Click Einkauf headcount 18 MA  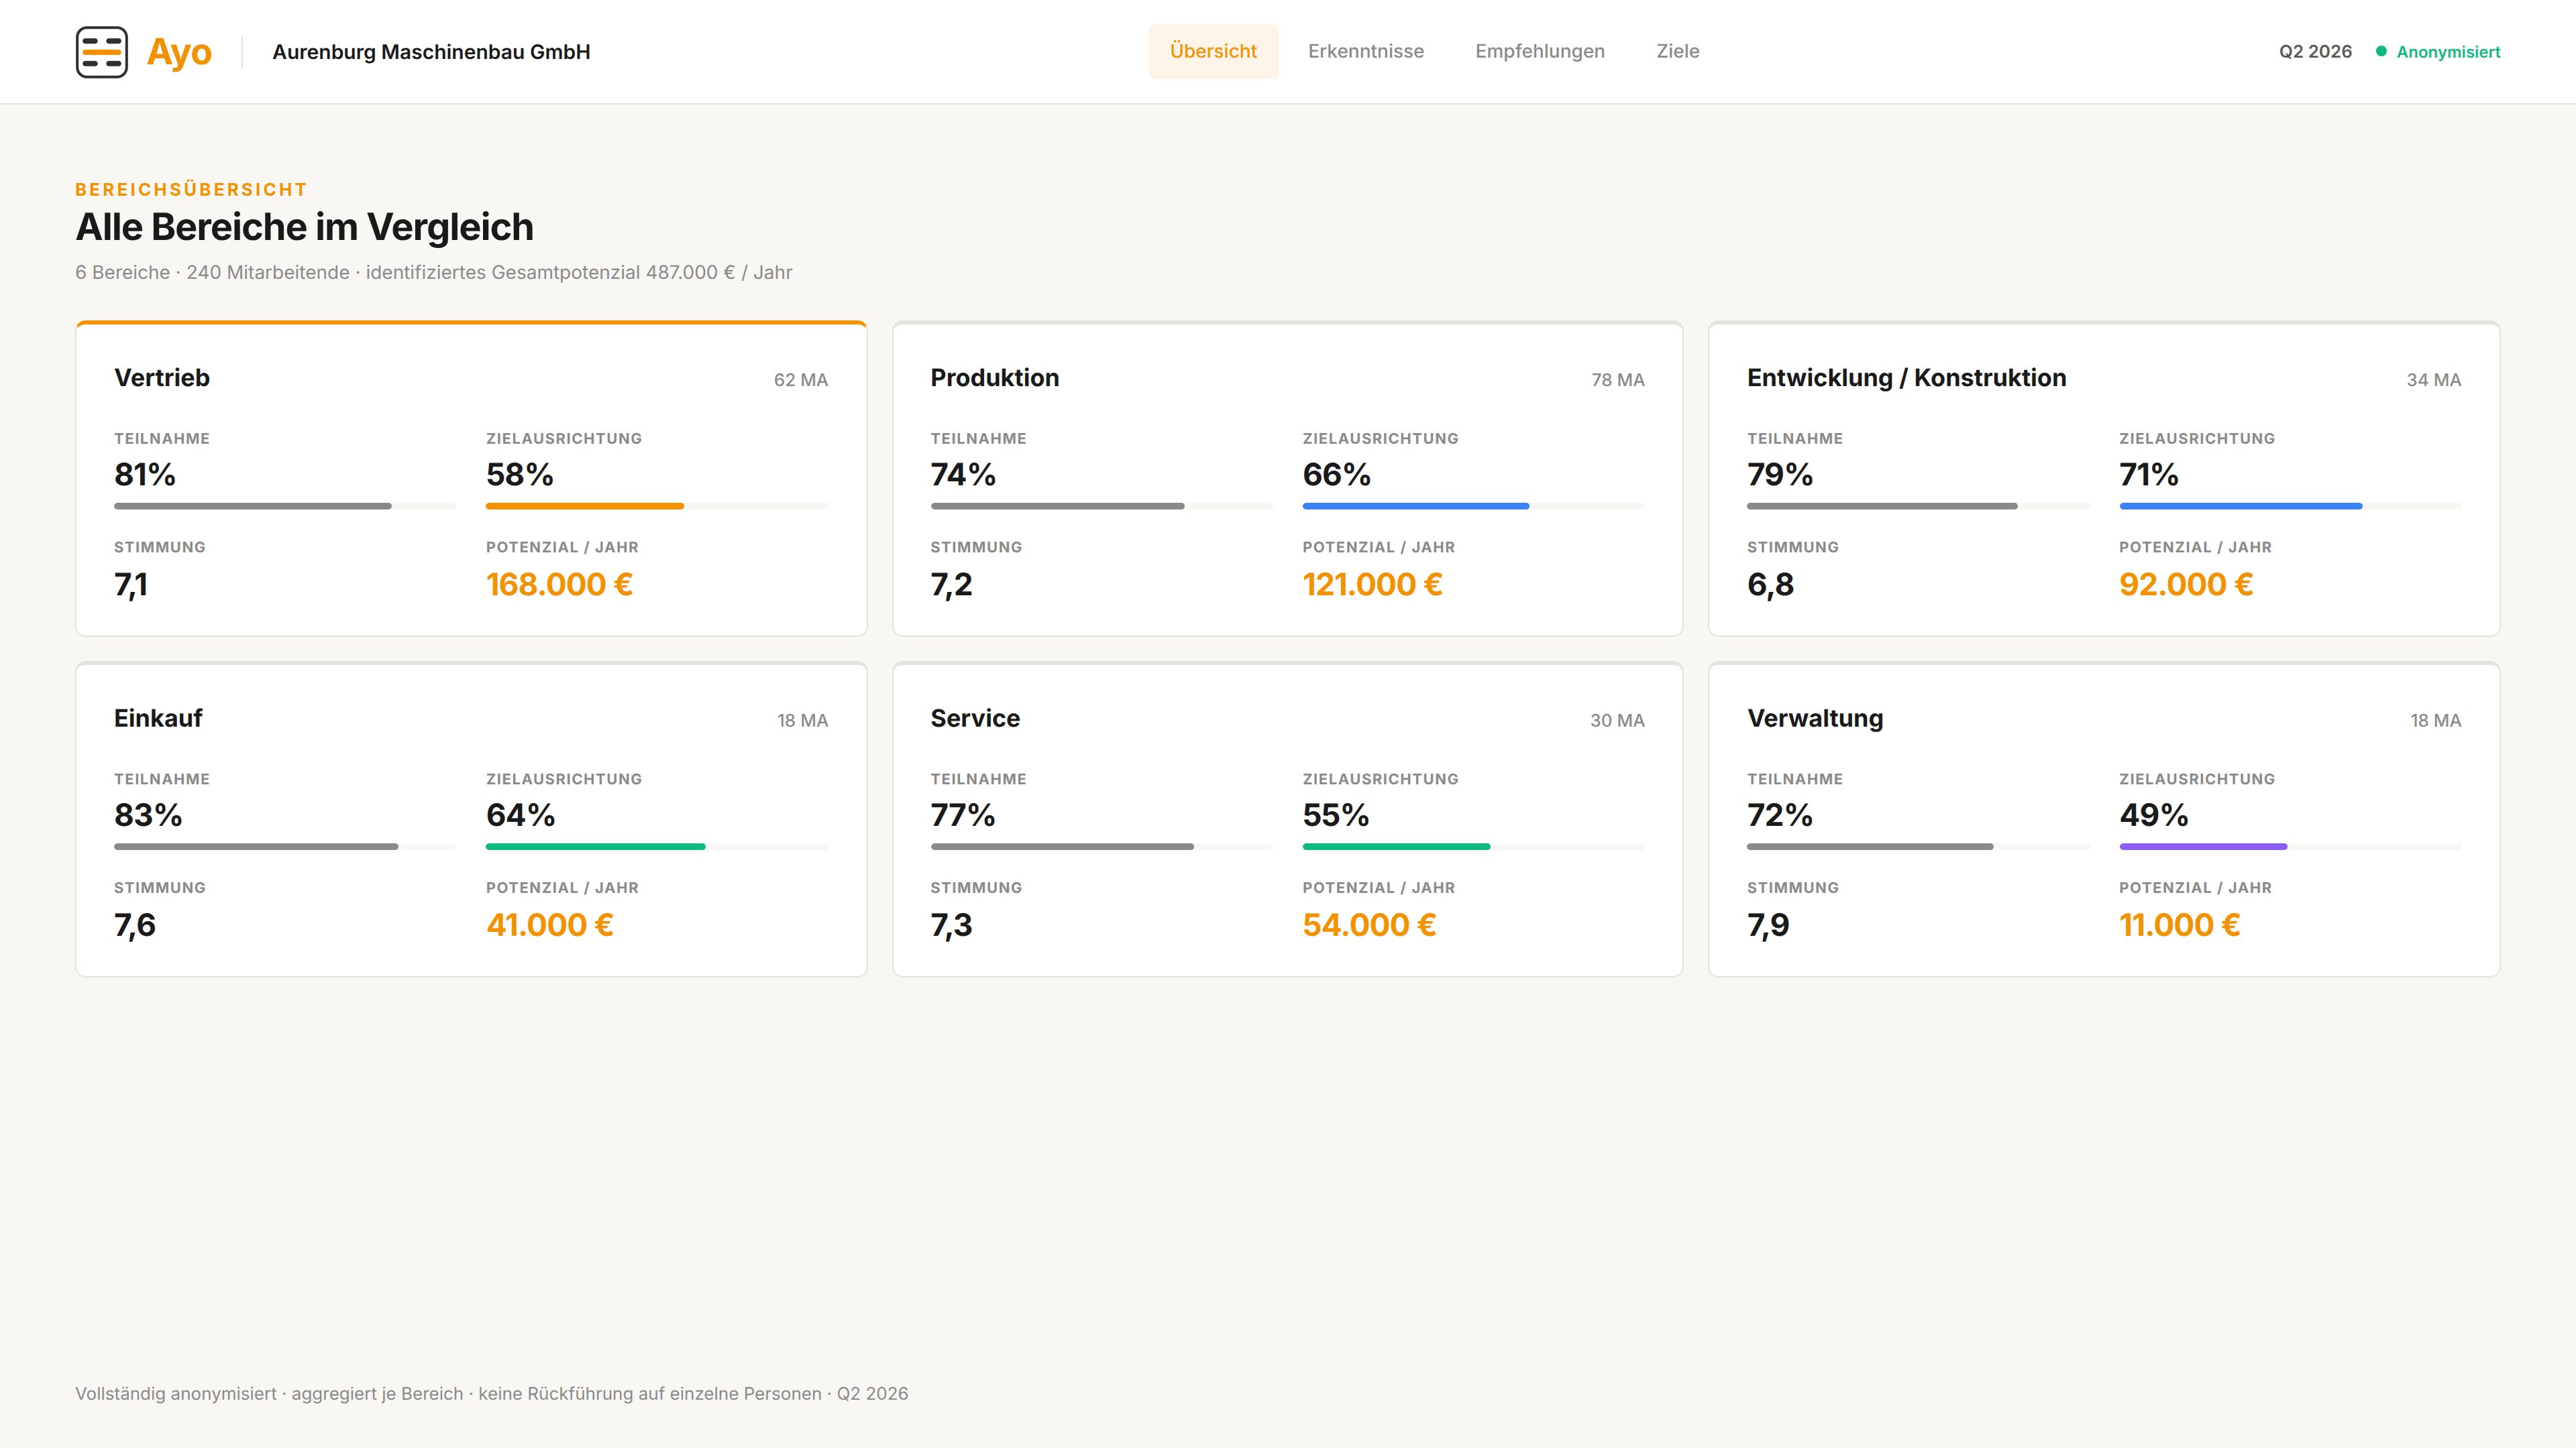[802, 721]
